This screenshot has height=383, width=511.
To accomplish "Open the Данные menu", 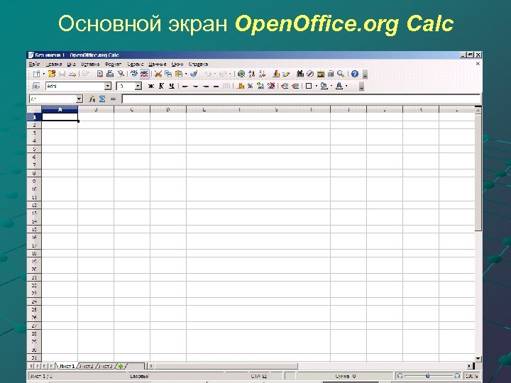I will 158,64.
